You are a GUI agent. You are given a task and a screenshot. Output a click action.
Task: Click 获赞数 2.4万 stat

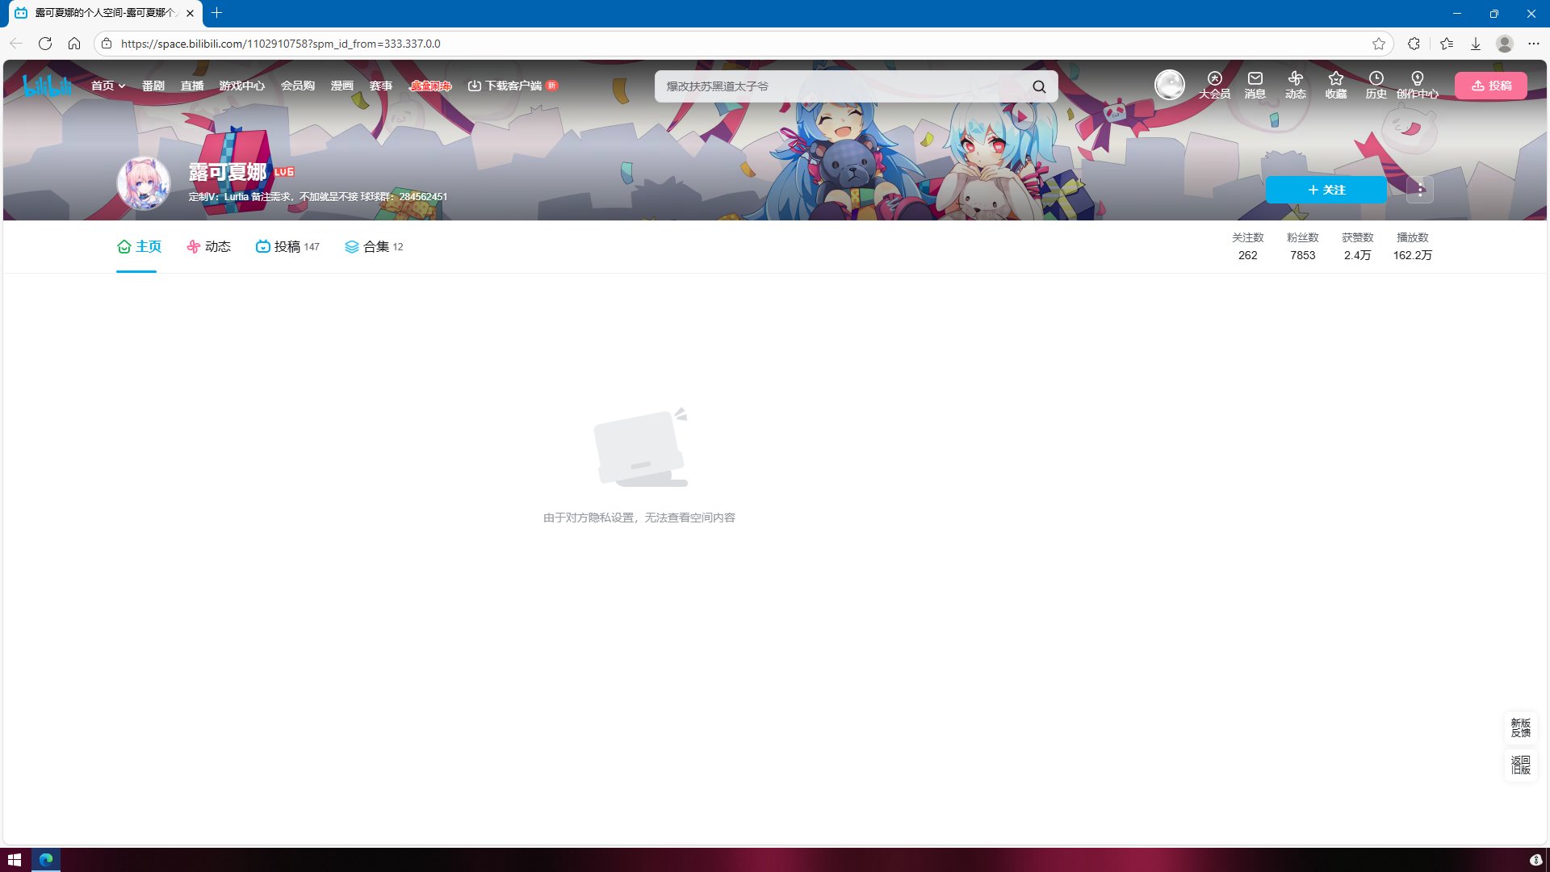[x=1357, y=246]
